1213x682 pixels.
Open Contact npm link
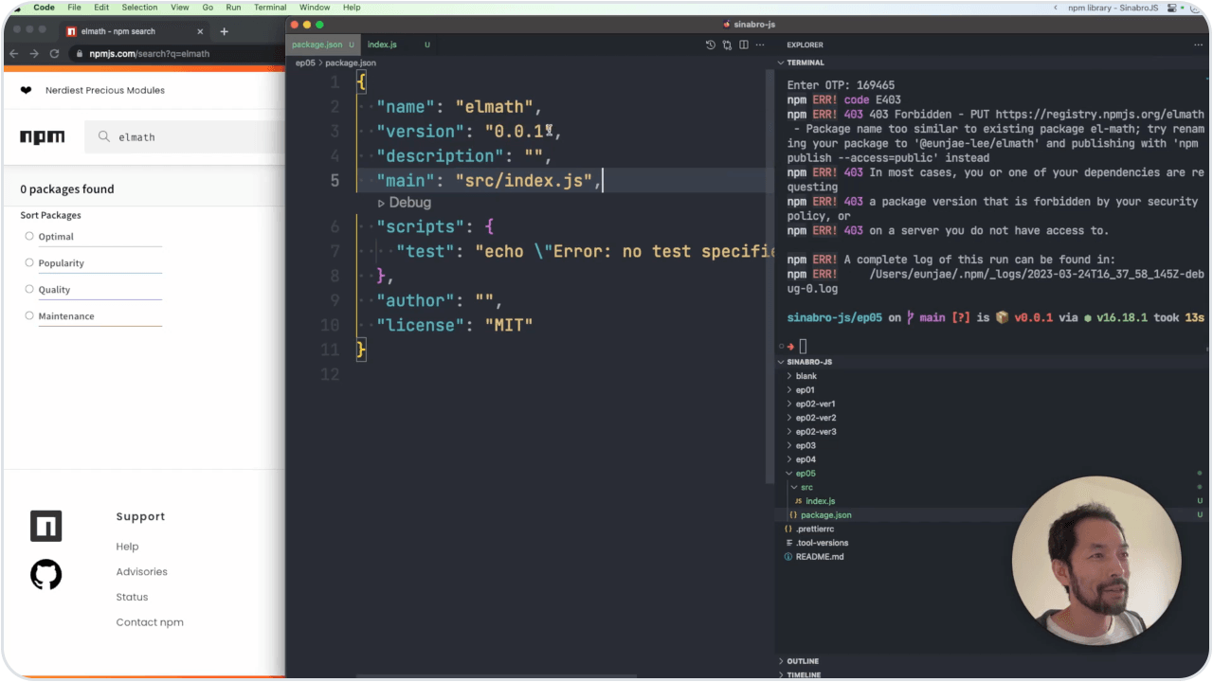[x=150, y=622]
